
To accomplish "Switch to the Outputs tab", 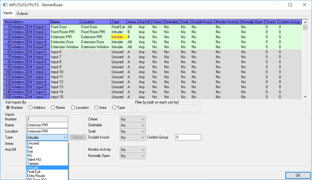I will 23,13.
